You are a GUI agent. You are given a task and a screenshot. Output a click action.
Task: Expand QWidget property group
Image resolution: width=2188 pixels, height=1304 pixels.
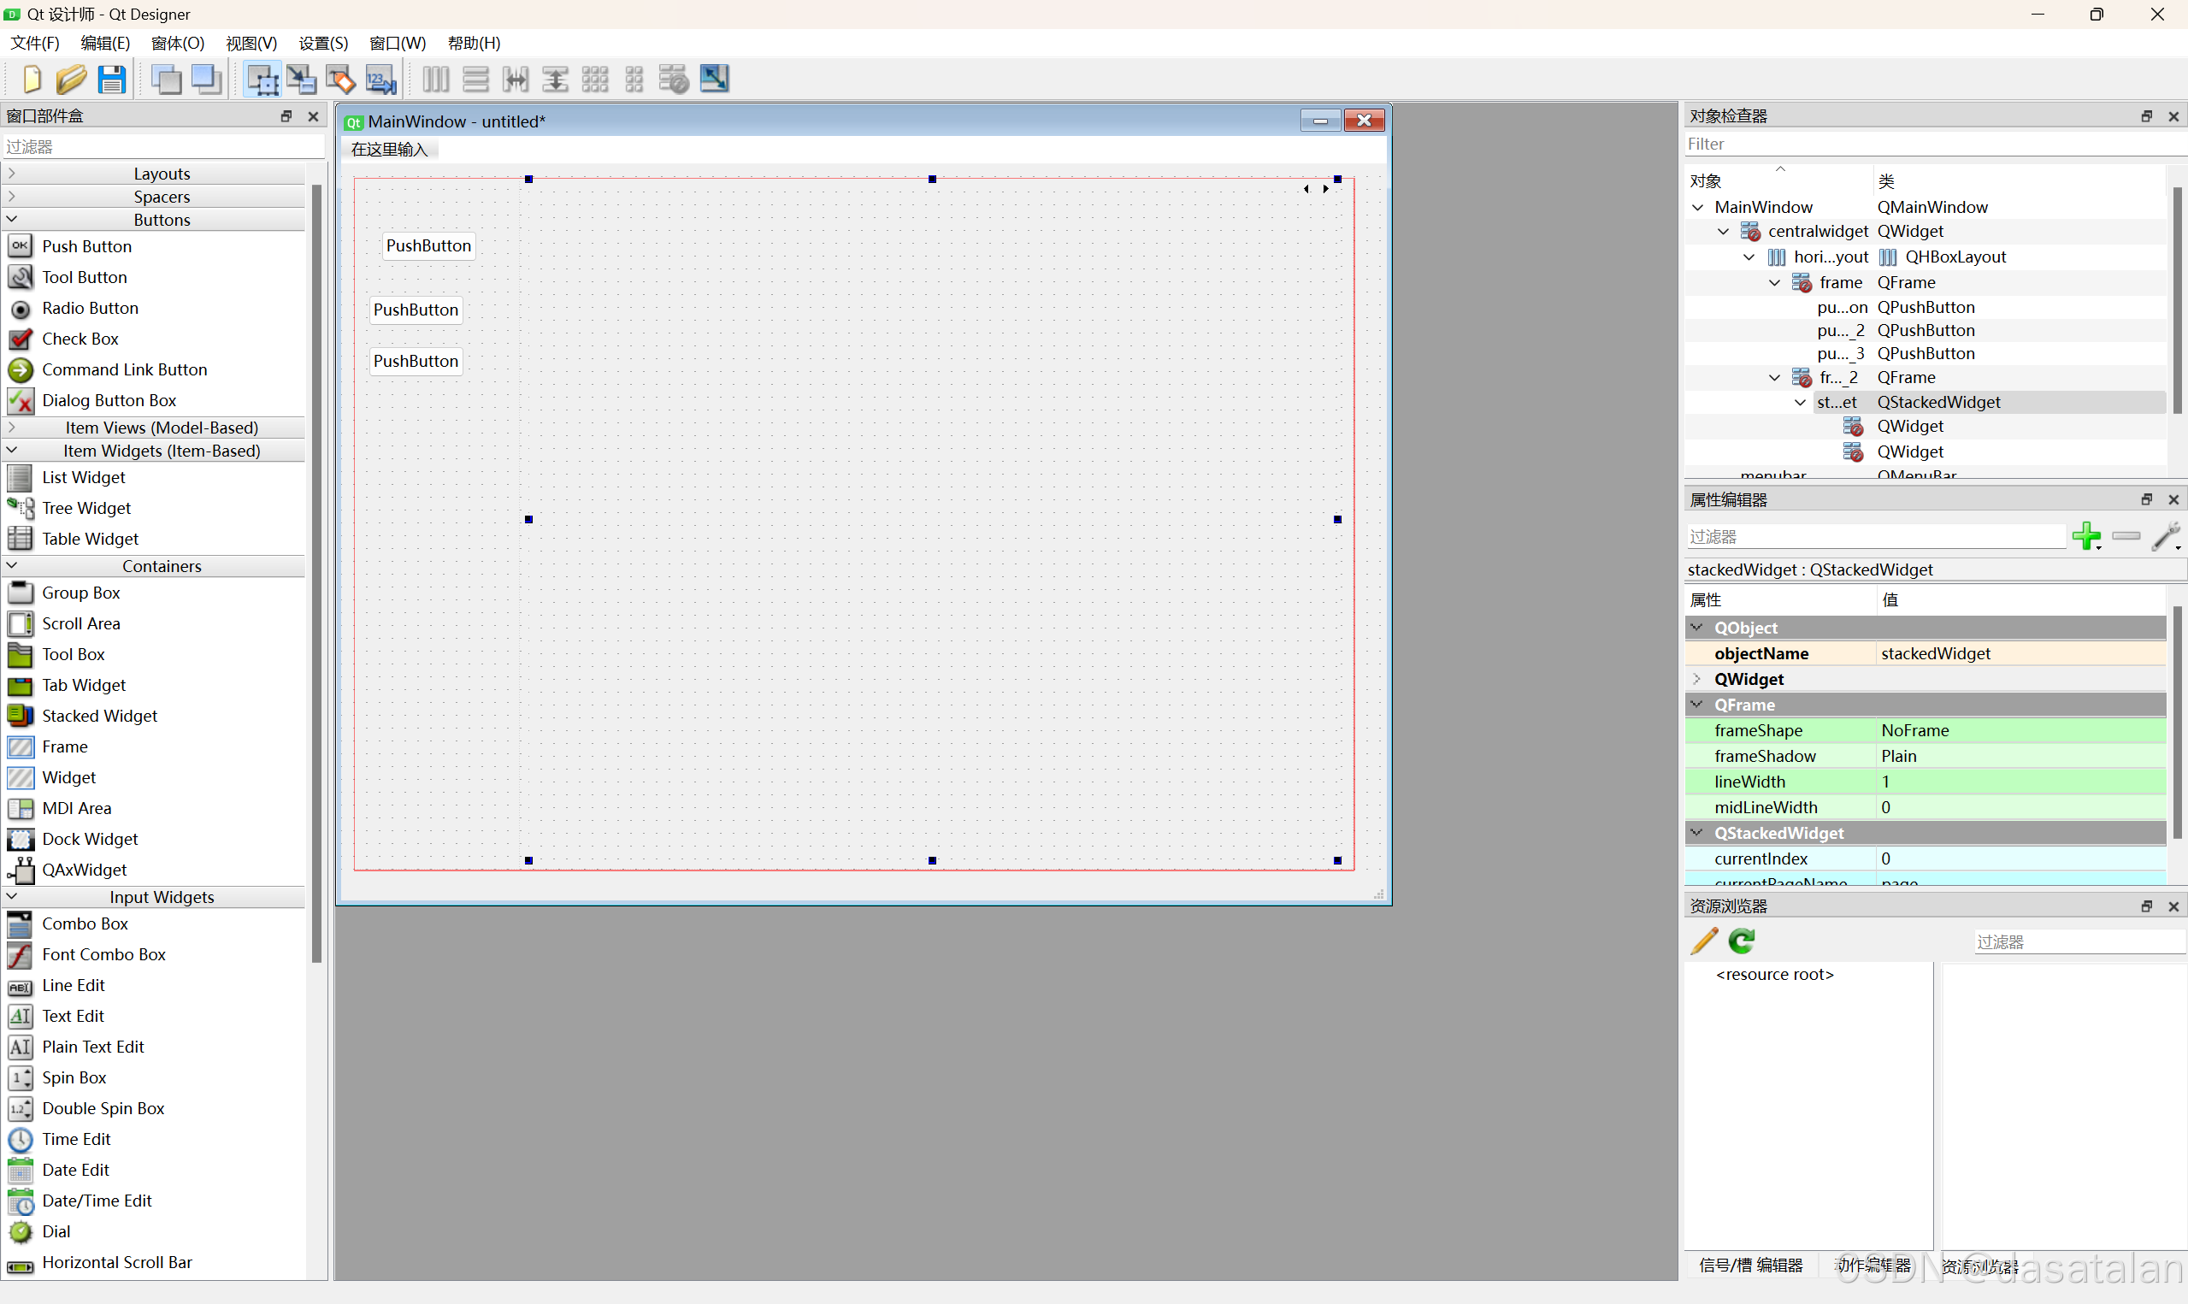tap(1696, 679)
